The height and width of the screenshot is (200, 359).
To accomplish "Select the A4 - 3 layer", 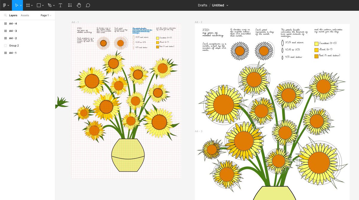I will pos(28,31).
